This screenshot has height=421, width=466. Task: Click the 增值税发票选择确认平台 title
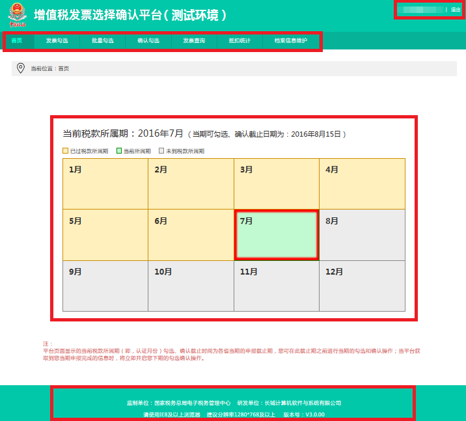point(130,15)
